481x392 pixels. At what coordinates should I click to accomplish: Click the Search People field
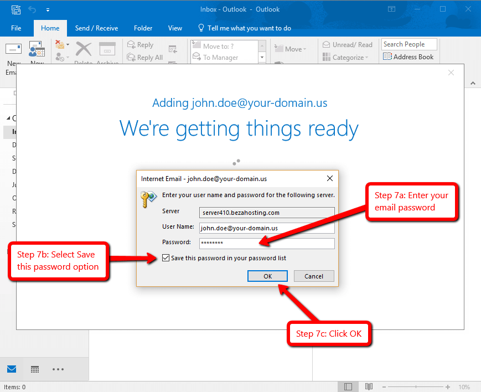(x=409, y=44)
